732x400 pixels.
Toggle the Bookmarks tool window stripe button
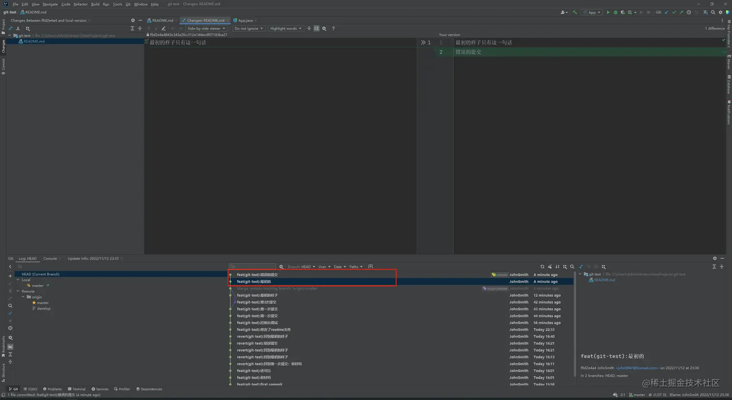(3, 346)
